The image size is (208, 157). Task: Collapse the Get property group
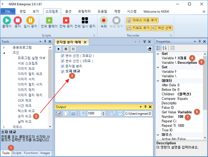pyautogui.click(x=158, y=54)
